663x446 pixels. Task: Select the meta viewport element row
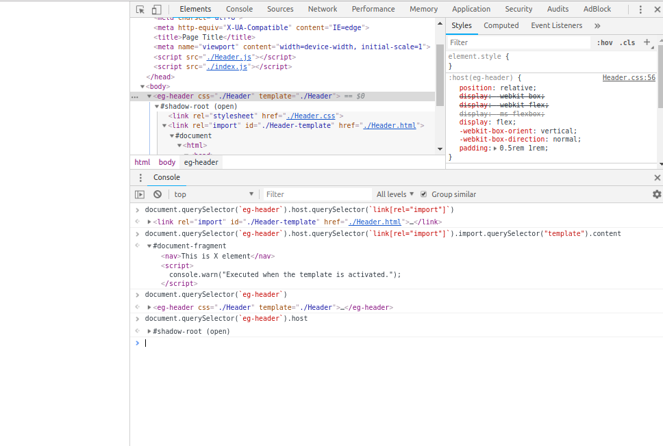pos(292,47)
